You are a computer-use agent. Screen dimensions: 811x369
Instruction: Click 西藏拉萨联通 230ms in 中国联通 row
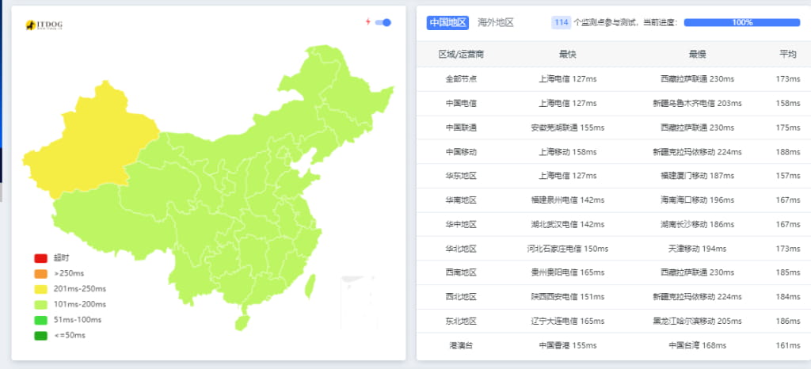(x=697, y=127)
